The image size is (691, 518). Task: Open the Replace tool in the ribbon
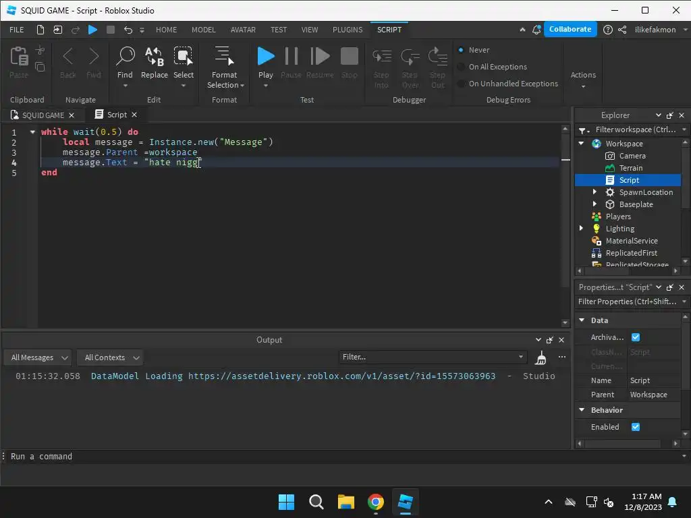pyautogui.click(x=154, y=63)
